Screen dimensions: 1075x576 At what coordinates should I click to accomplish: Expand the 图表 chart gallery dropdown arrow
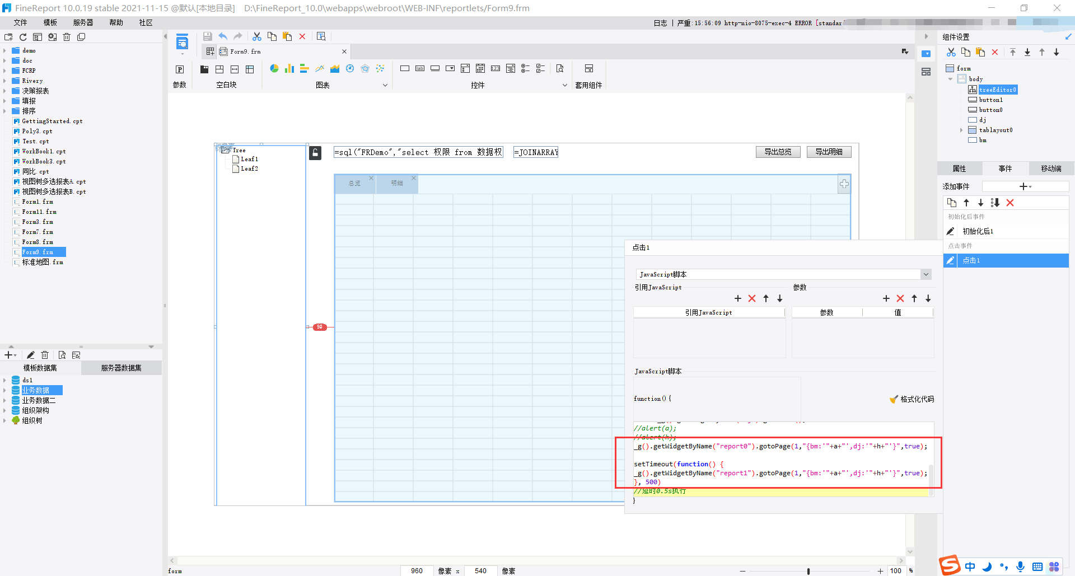pyautogui.click(x=385, y=85)
